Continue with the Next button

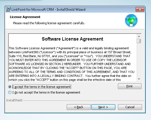pyautogui.click(x=103, y=107)
